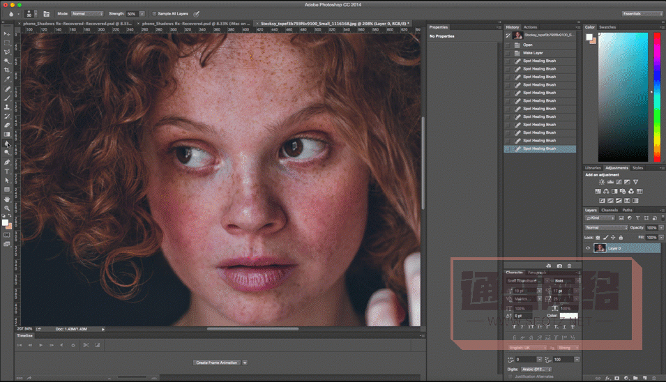Expand layer blend mode Normal dropdown
Viewport: 666px width, 382px height.
pyautogui.click(x=606, y=227)
